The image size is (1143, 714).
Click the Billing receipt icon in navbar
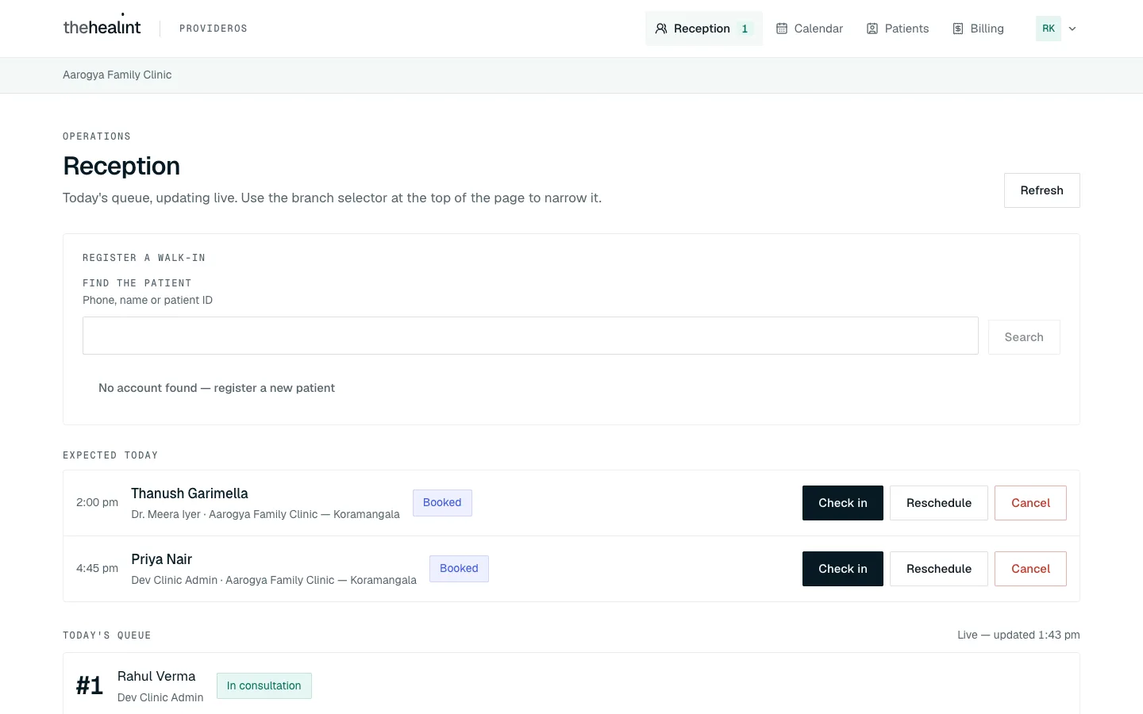tap(958, 29)
